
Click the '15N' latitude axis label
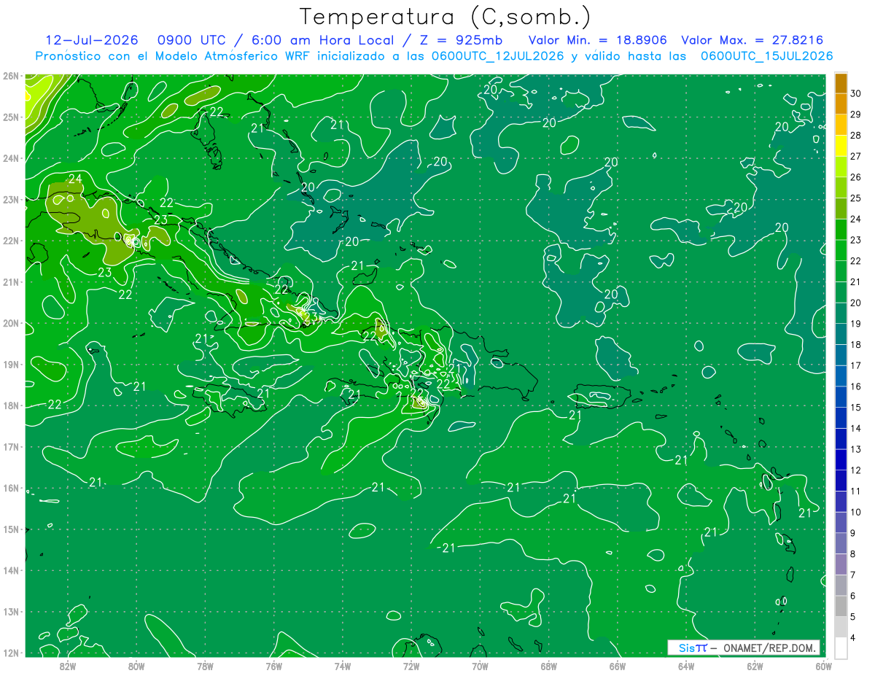pos(10,529)
